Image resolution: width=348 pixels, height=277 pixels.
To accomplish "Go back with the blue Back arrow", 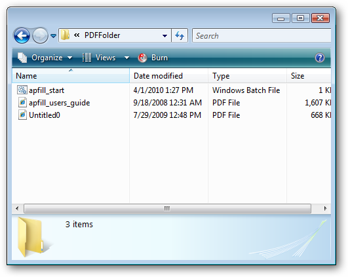I will tap(22, 35).
